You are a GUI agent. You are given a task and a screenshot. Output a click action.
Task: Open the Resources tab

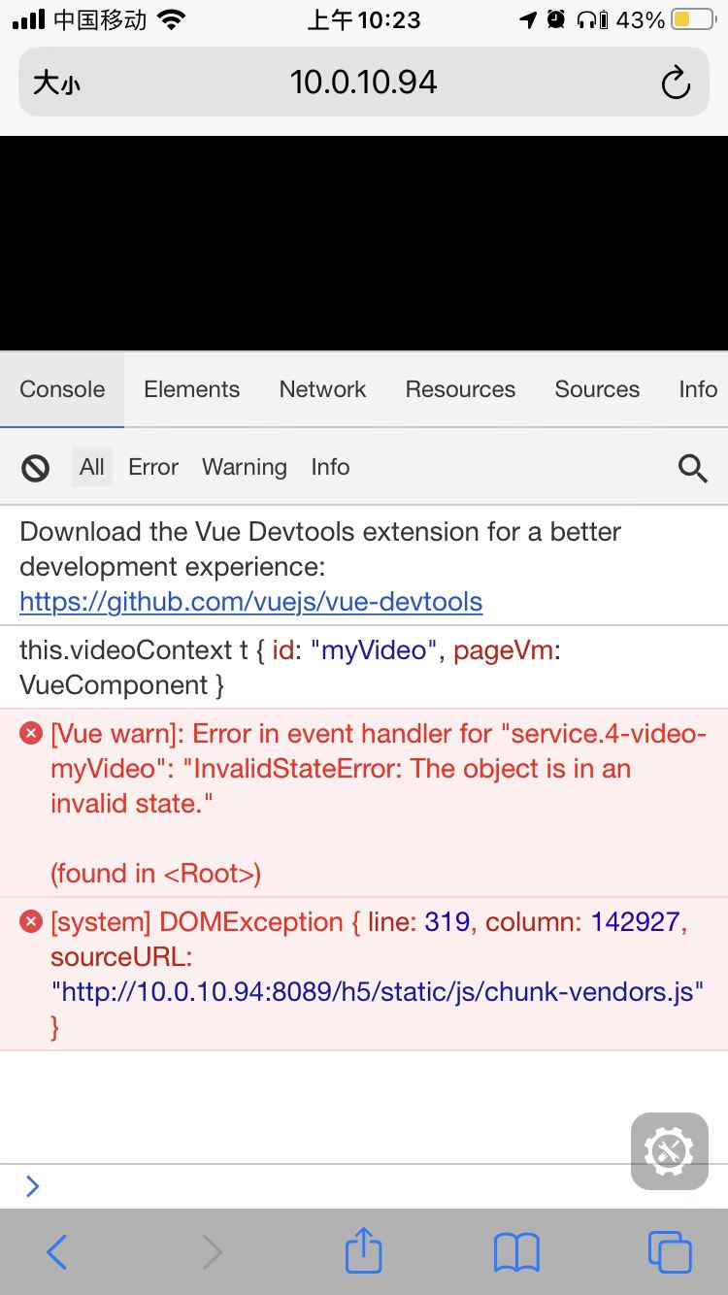(460, 389)
